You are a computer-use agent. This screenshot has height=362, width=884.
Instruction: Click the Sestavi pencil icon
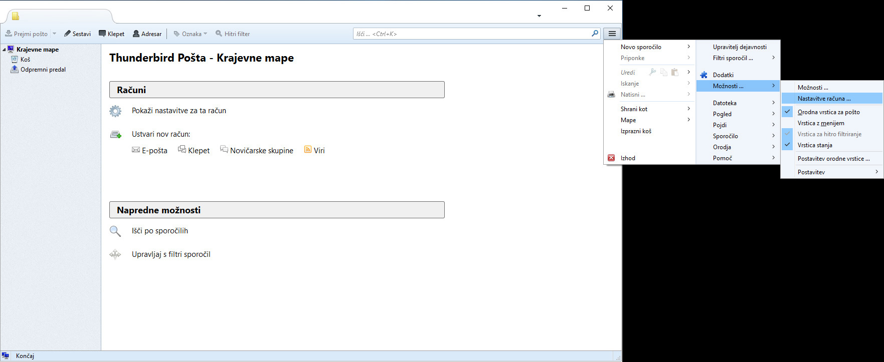pyautogui.click(x=67, y=34)
